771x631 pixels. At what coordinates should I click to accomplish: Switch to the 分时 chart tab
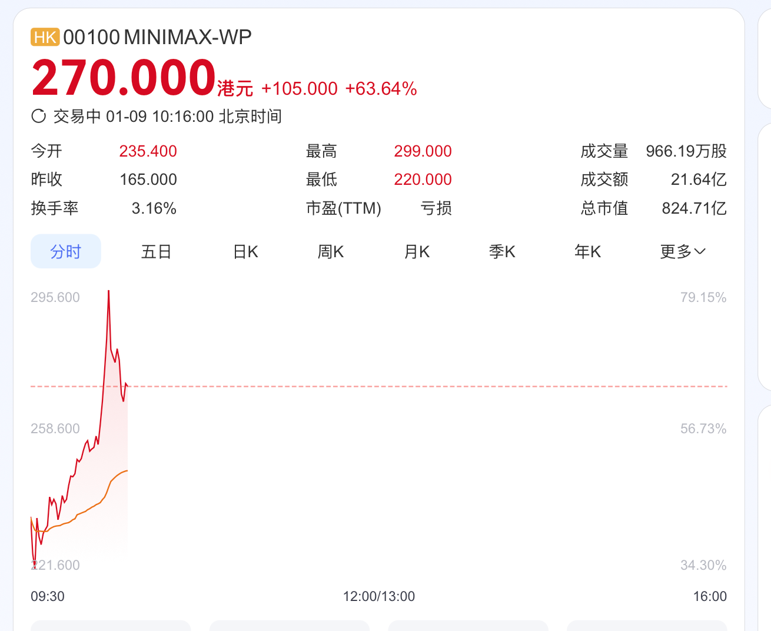point(66,251)
